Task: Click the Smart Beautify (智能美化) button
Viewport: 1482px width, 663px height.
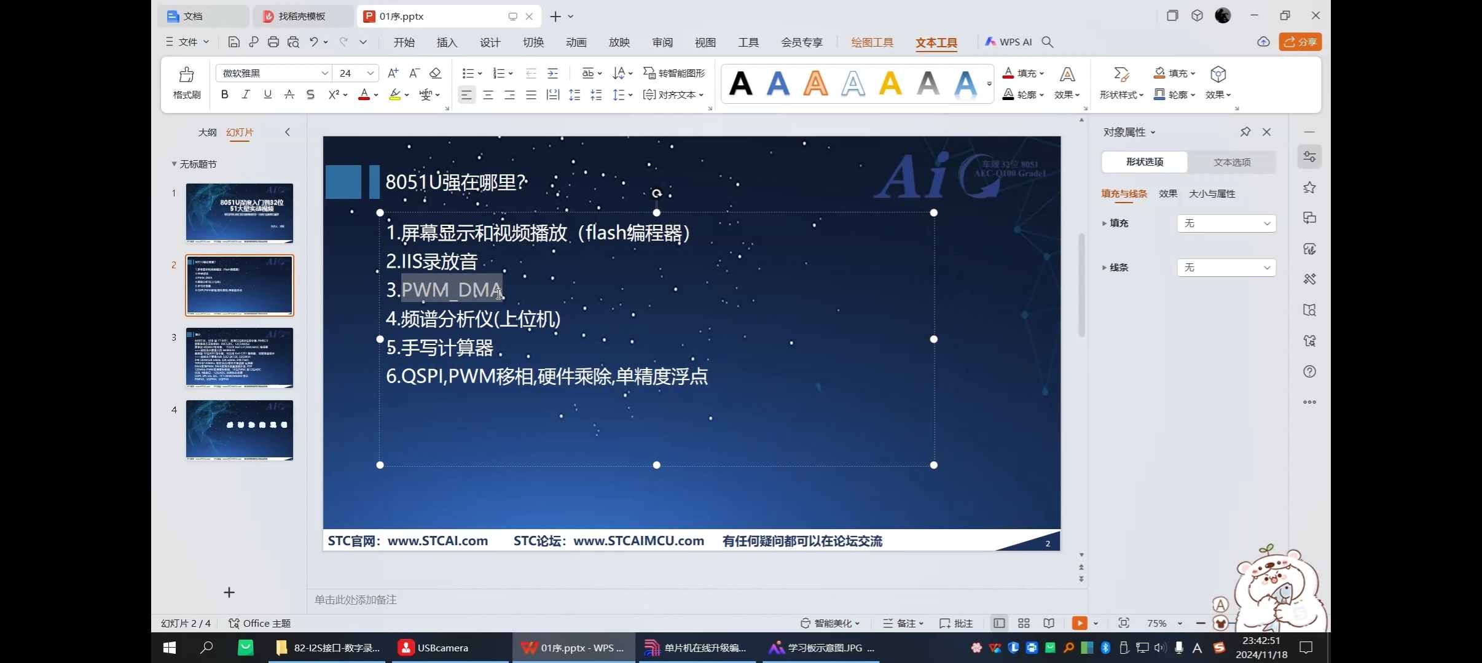Action: pyautogui.click(x=829, y=623)
